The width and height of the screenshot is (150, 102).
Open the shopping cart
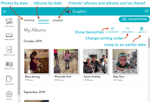tap(146, 11)
